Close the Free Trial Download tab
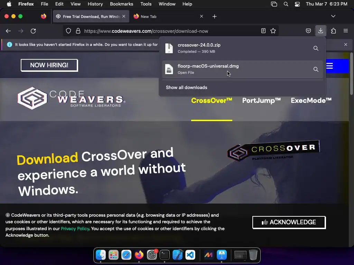 point(124,17)
